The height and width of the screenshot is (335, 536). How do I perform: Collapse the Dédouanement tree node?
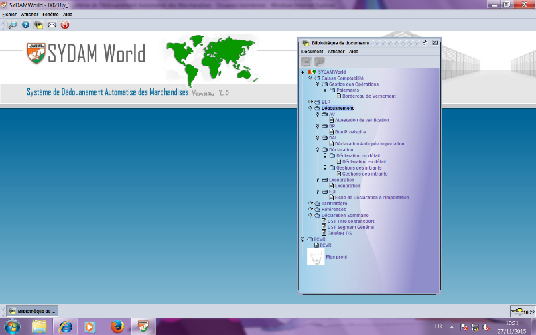pos(310,108)
